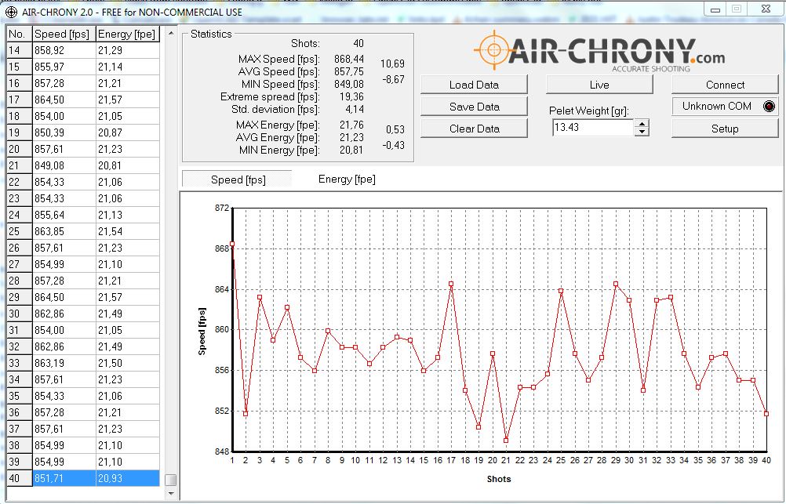
Task: Select shot 30 speed cell 862,86
Action: [64, 314]
